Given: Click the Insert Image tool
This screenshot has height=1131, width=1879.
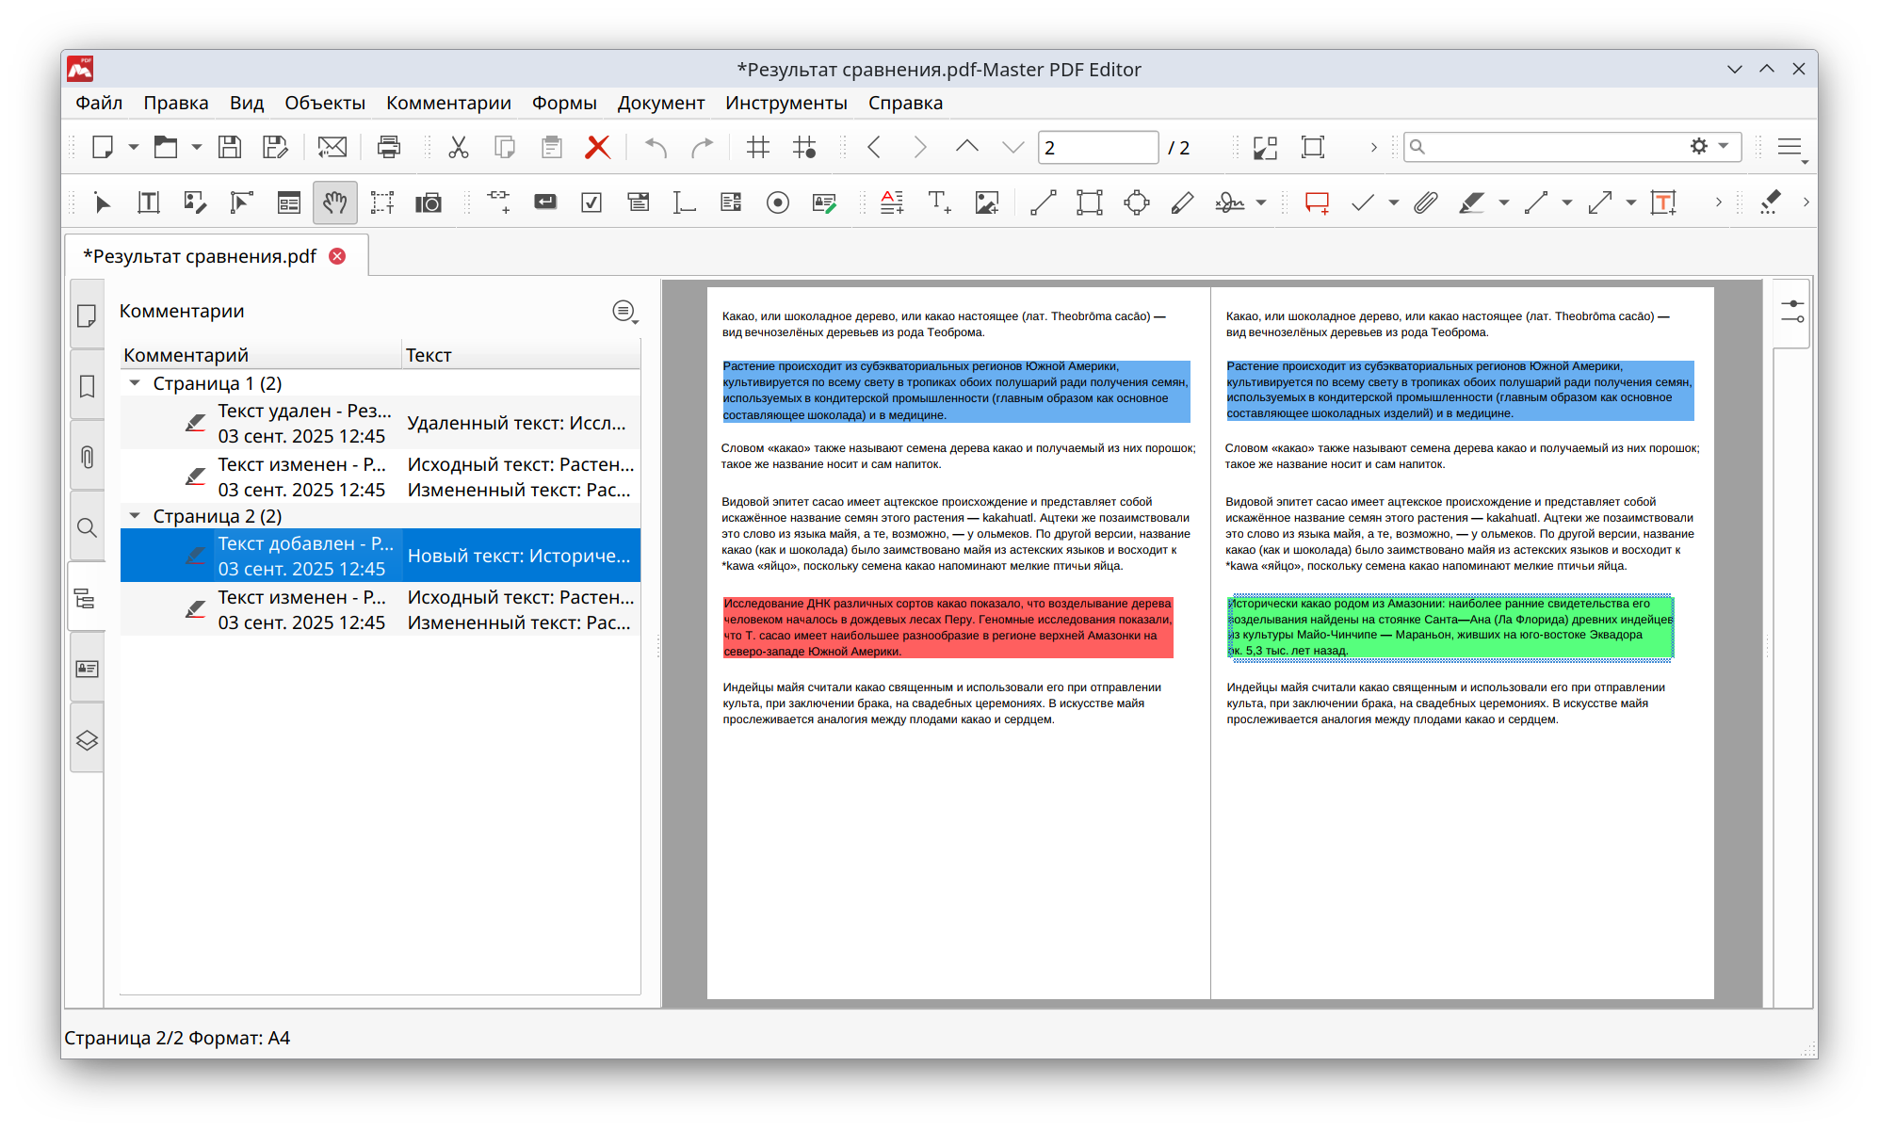Looking at the screenshot, I should click(x=986, y=202).
